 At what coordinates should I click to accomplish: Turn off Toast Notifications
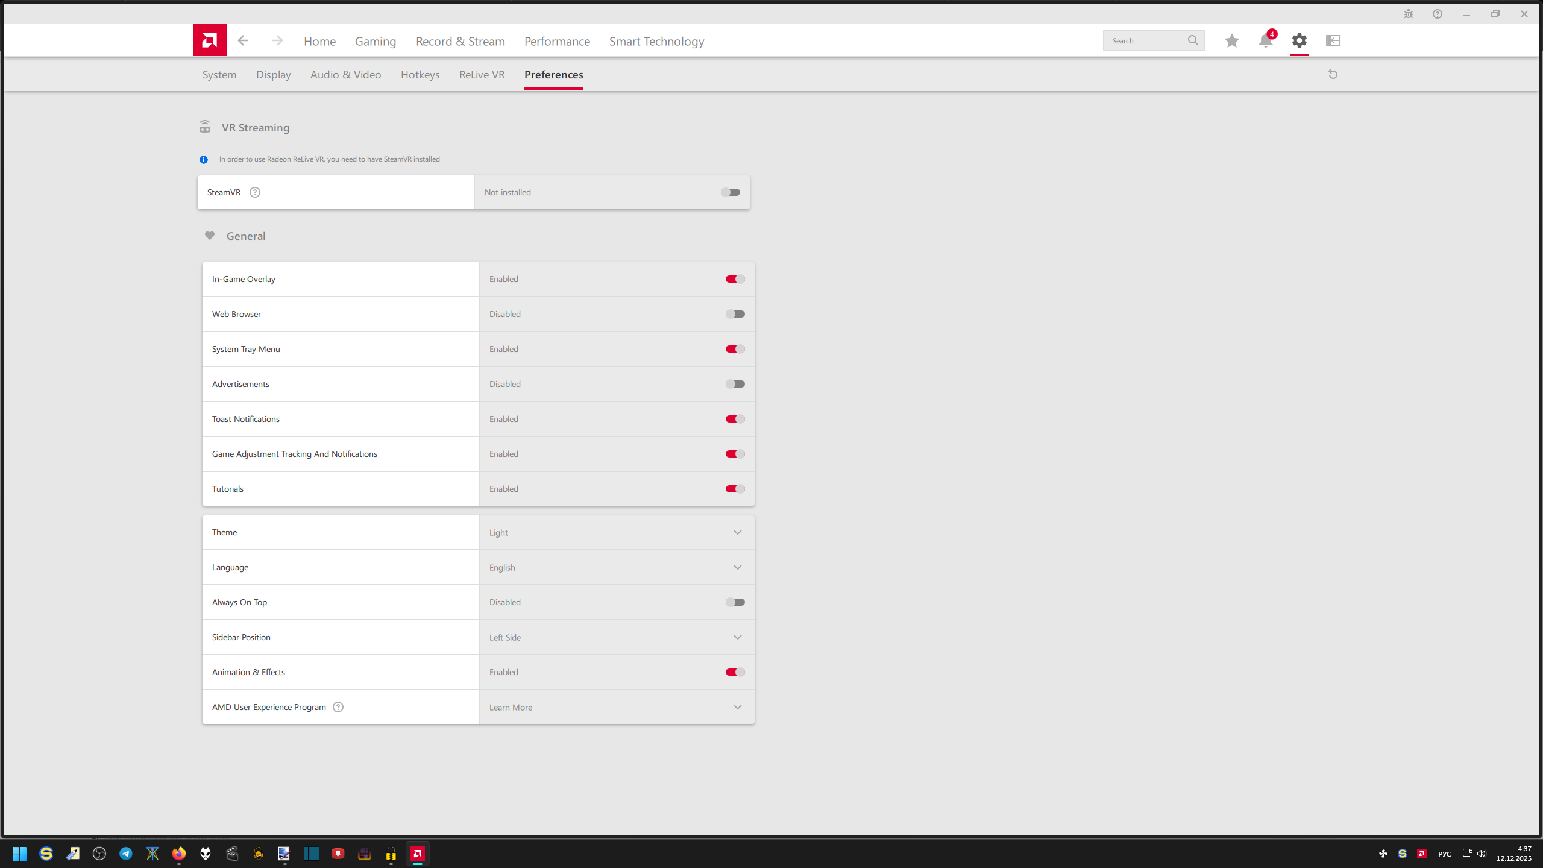(734, 418)
